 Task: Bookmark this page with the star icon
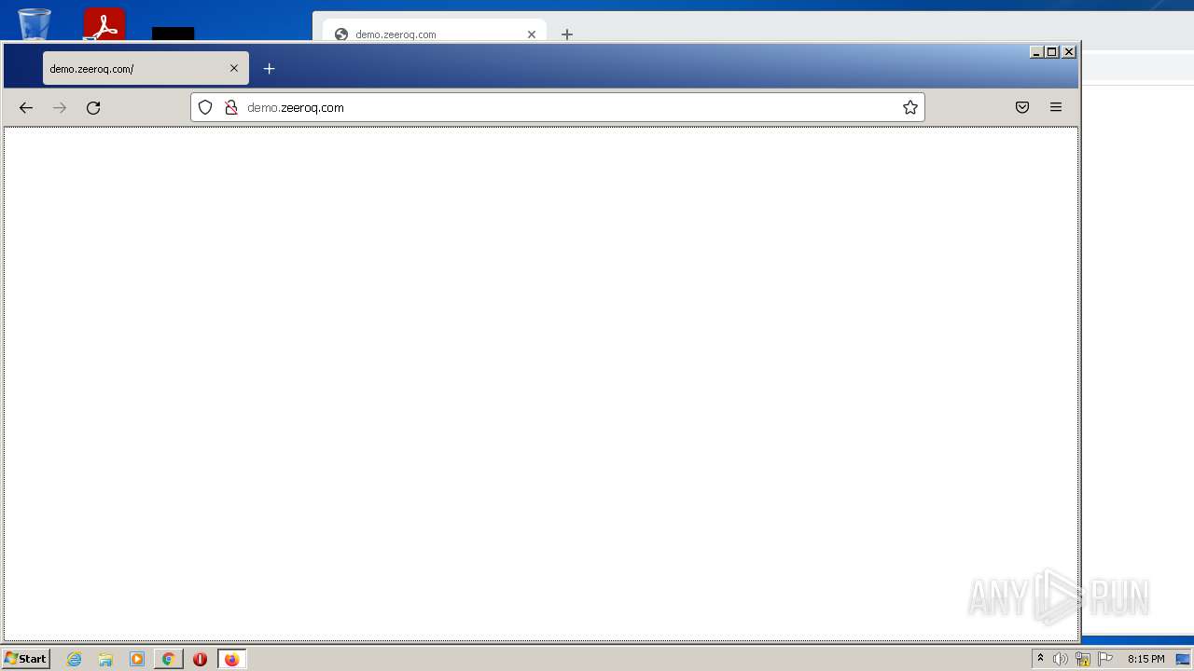click(x=910, y=107)
